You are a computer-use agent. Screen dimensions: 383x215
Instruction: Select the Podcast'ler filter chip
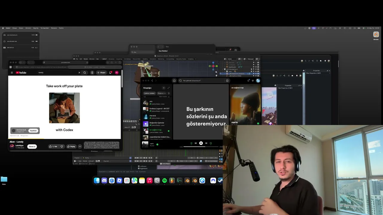[x=162, y=93]
